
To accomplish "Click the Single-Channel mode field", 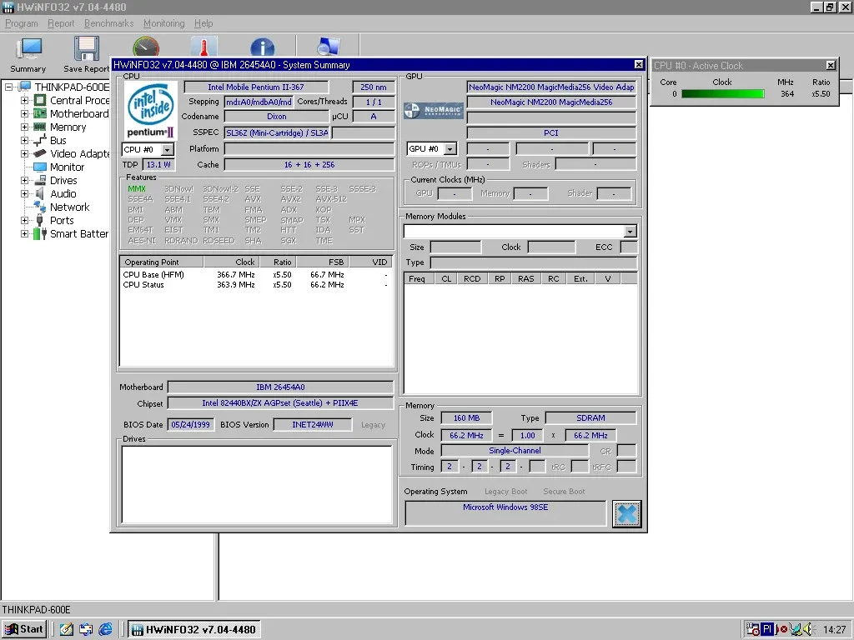I will point(515,451).
